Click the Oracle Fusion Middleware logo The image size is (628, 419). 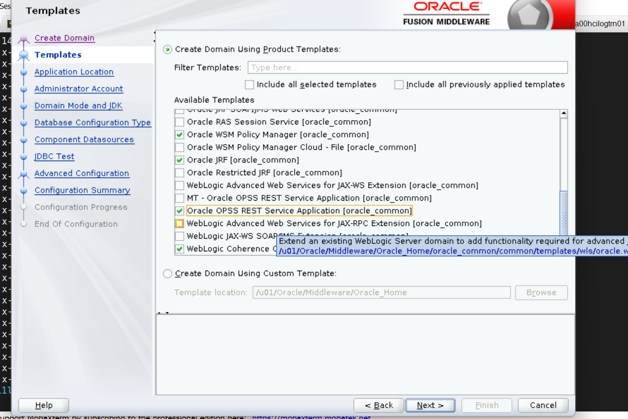click(446, 13)
